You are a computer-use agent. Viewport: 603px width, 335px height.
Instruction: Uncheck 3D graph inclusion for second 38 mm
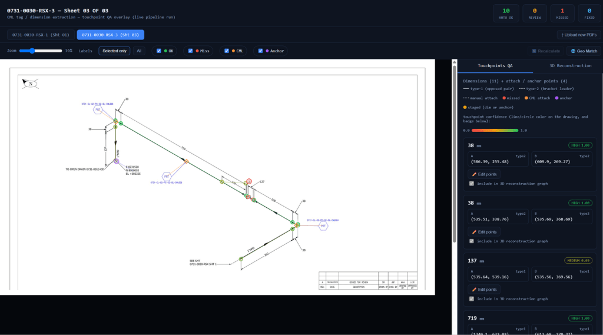pos(472,241)
